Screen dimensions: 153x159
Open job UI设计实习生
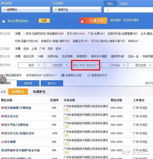(x=10, y=116)
